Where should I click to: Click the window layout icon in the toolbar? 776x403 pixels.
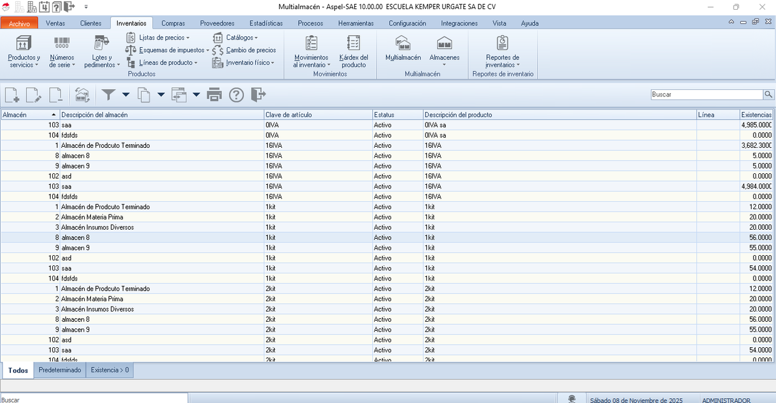click(179, 95)
